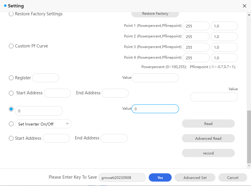
Task: Click the Point 4 Pflinepoint field
Action: pyautogui.click(x=224, y=58)
